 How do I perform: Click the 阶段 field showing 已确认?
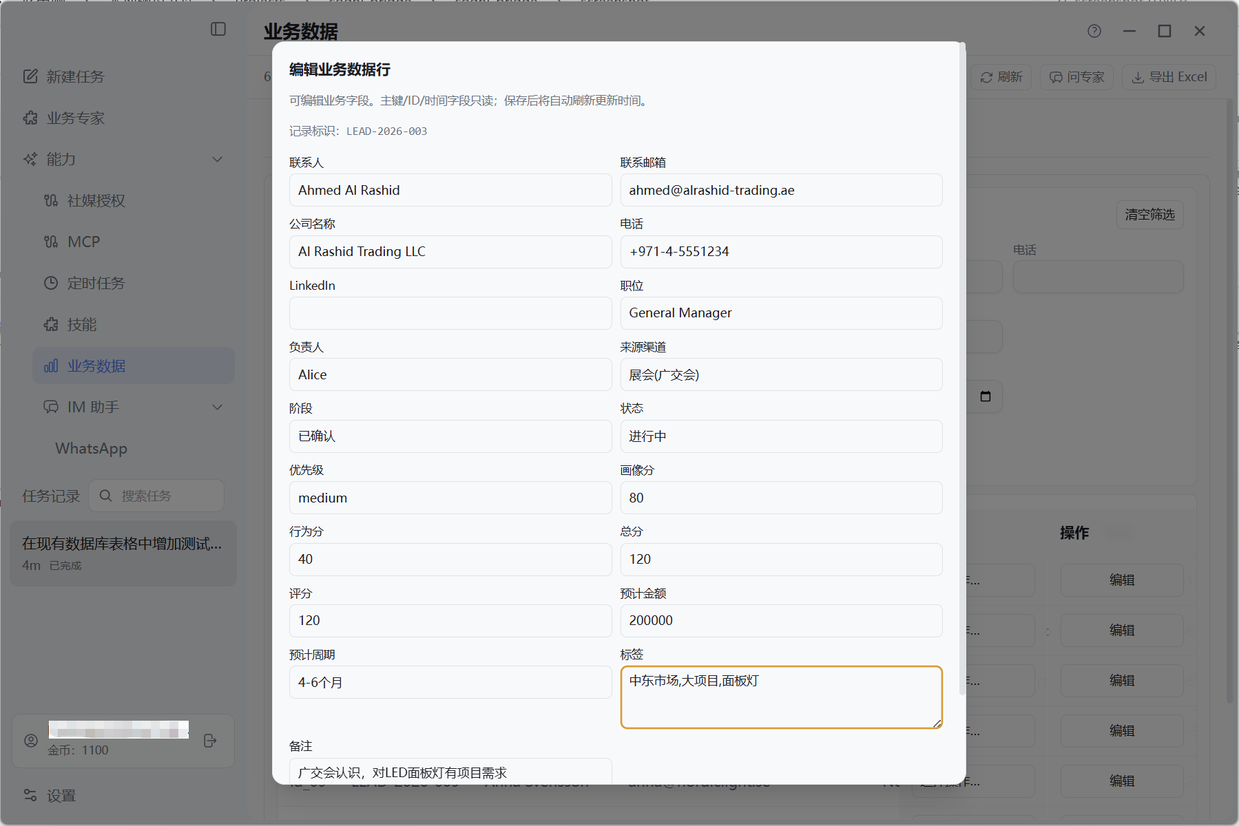tap(450, 436)
